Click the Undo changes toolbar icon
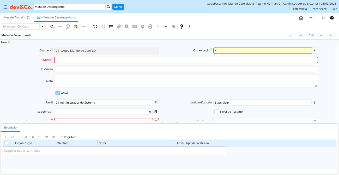The width and height of the screenshot is (339, 175). 95,26
